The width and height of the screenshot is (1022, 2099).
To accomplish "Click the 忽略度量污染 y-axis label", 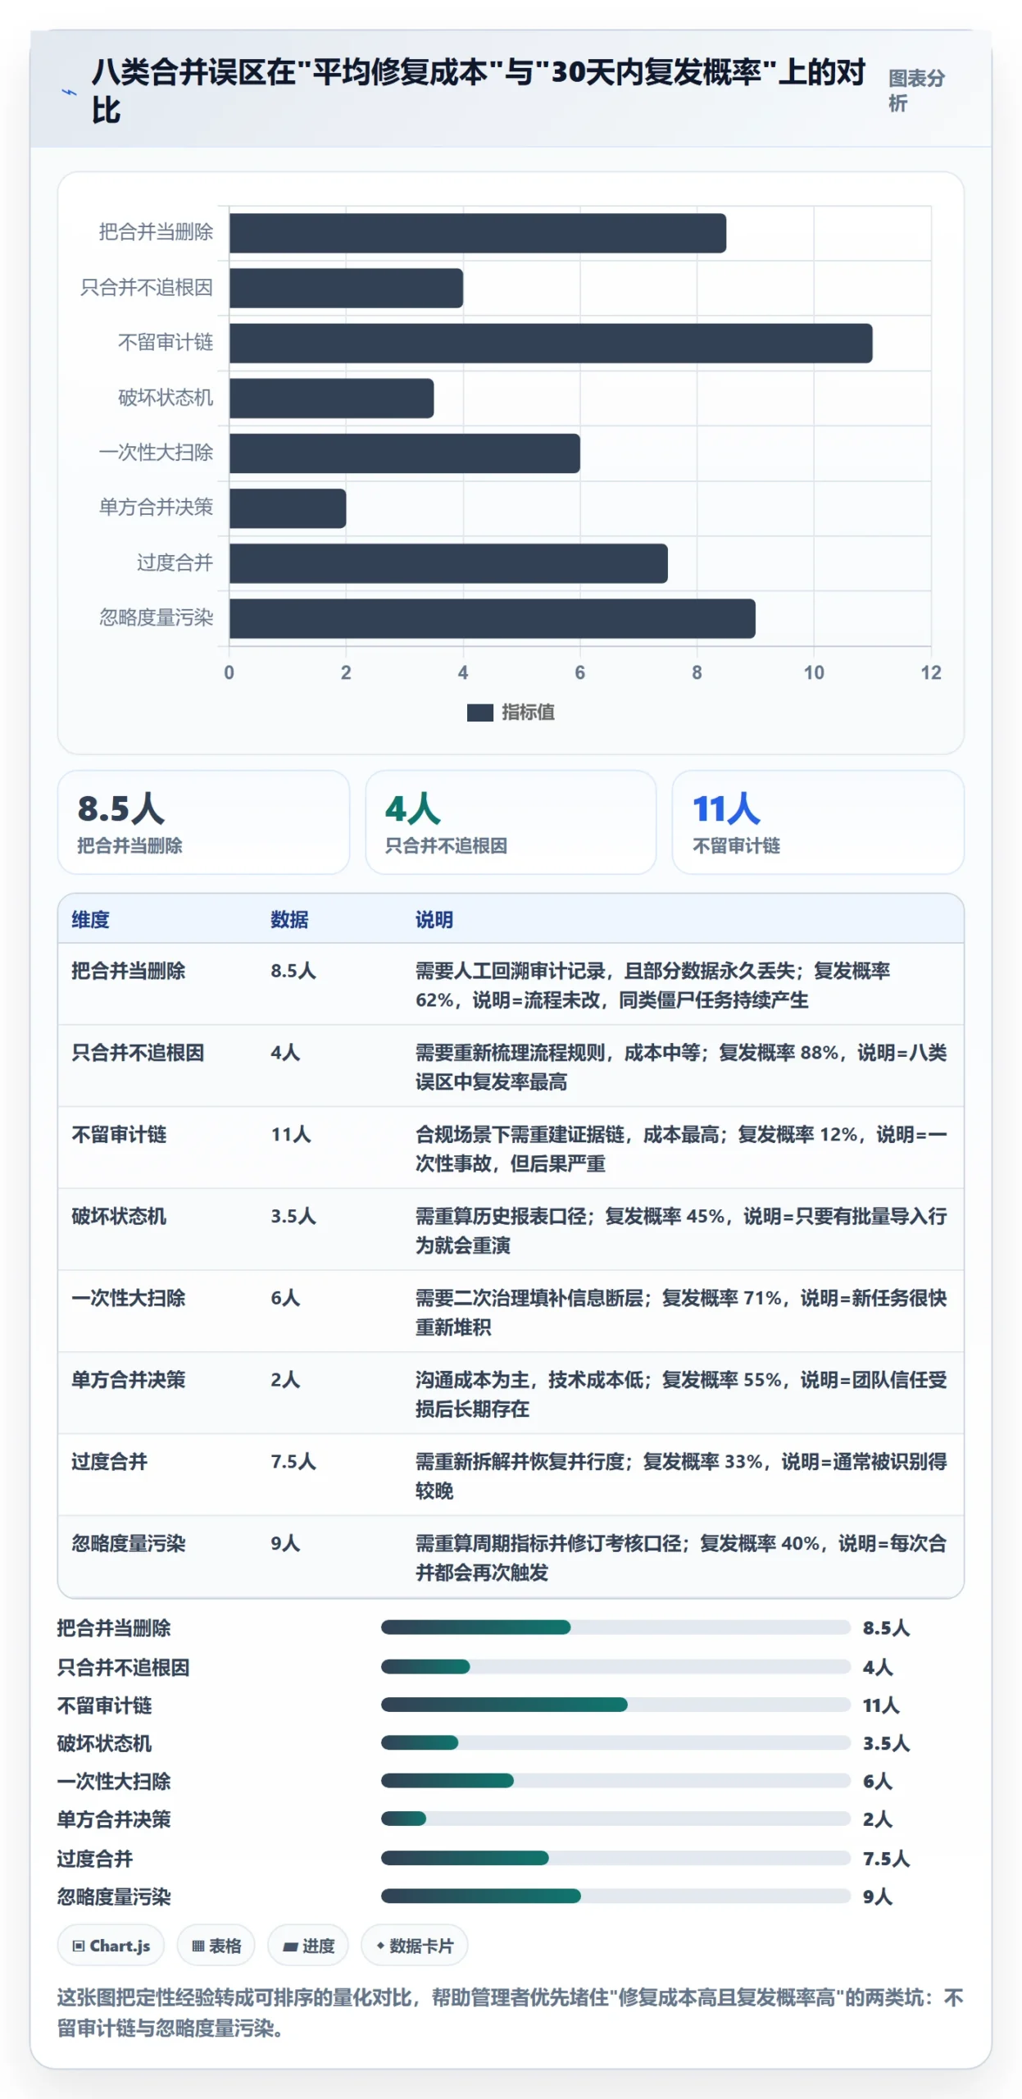I will [x=156, y=617].
